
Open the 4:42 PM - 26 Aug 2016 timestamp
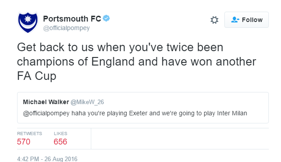click(x=47, y=159)
